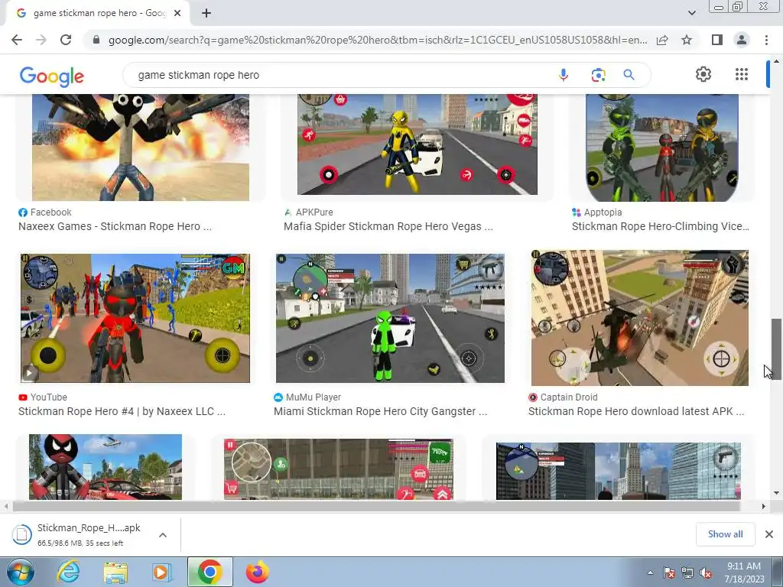Open media player from taskbar

(161, 572)
